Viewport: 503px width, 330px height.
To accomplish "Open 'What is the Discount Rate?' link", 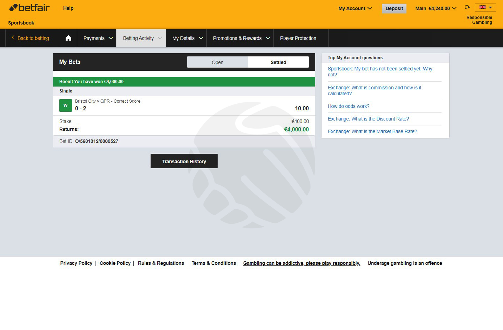I will [368, 119].
